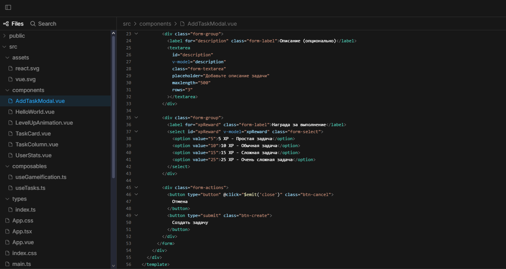Image resolution: width=506 pixels, height=269 pixels.
Task: Open useGameification.ts
Action: click(41, 177)
